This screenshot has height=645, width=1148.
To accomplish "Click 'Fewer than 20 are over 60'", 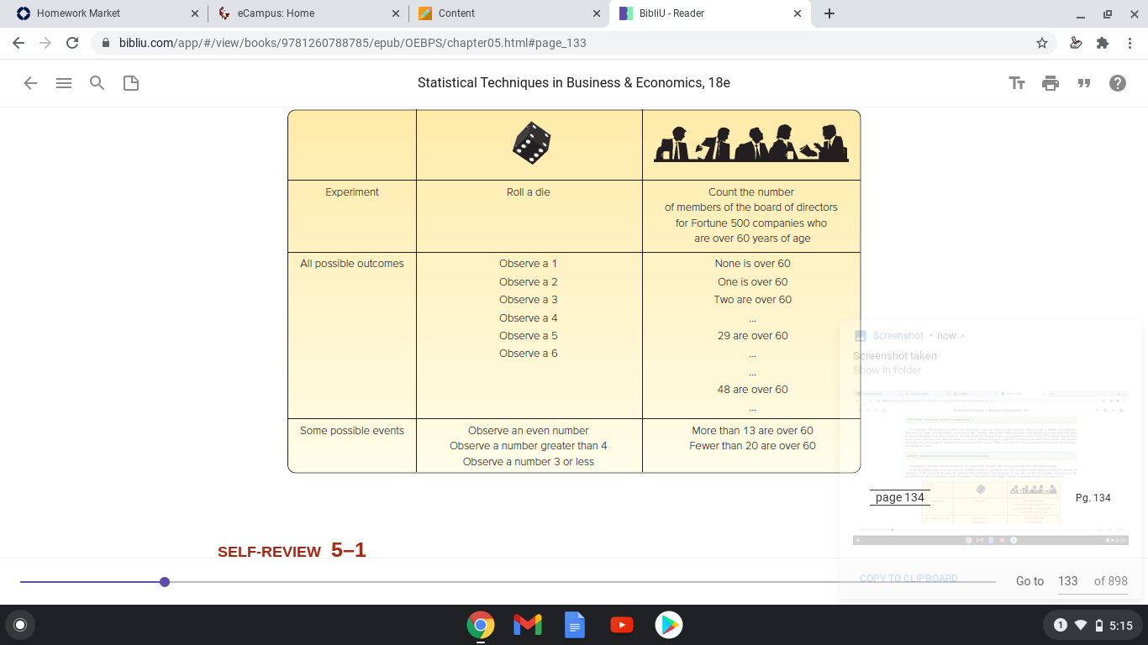I will pos(753,446).
